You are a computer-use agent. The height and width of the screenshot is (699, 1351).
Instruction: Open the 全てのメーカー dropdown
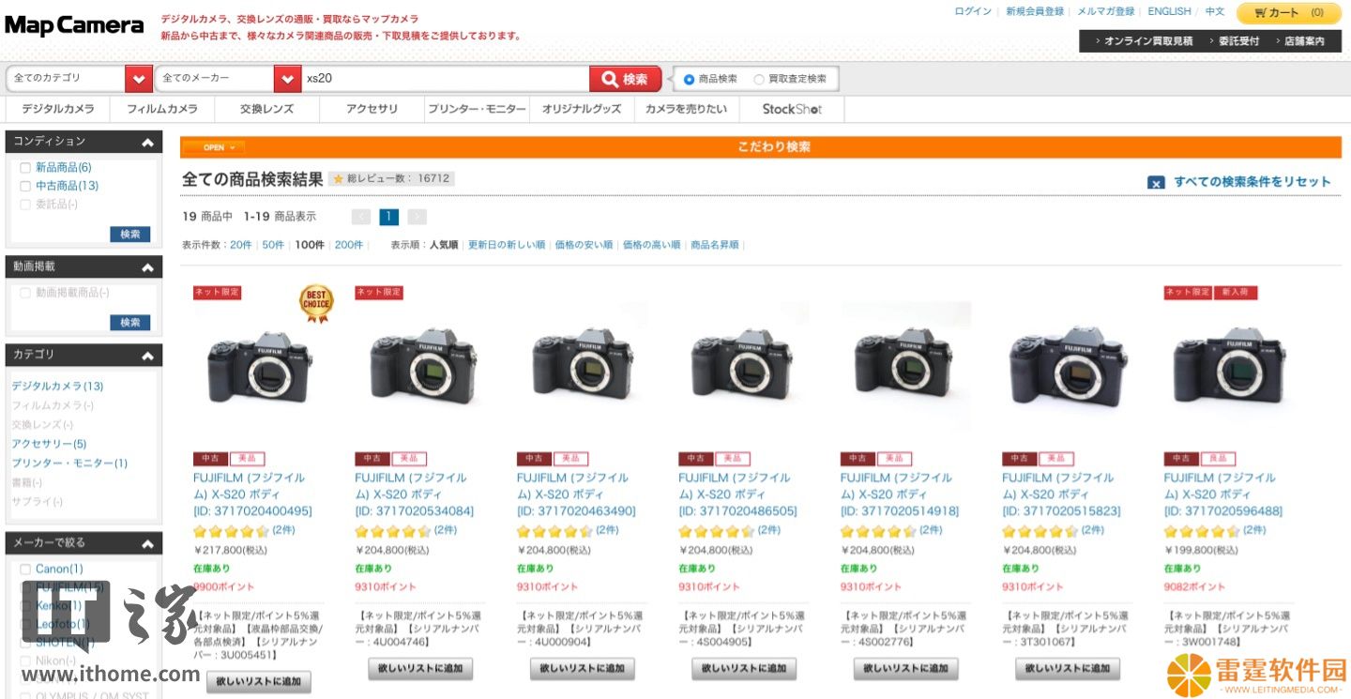tap(228, 79)
